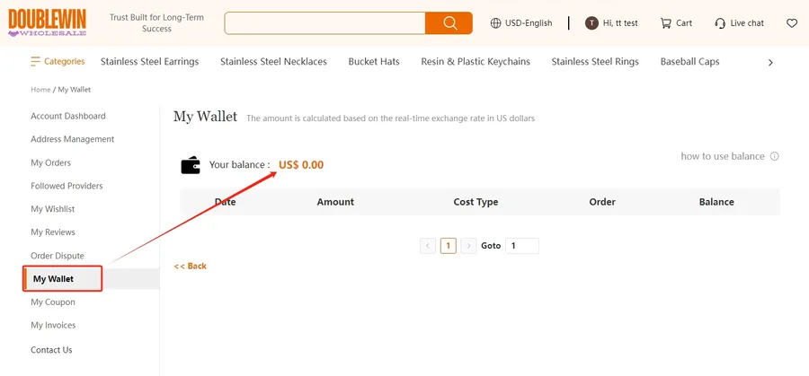Viewport: 809px width, 376px height.
Task: Open Stainless Steel Earrings category
Action: pos(149,62)
